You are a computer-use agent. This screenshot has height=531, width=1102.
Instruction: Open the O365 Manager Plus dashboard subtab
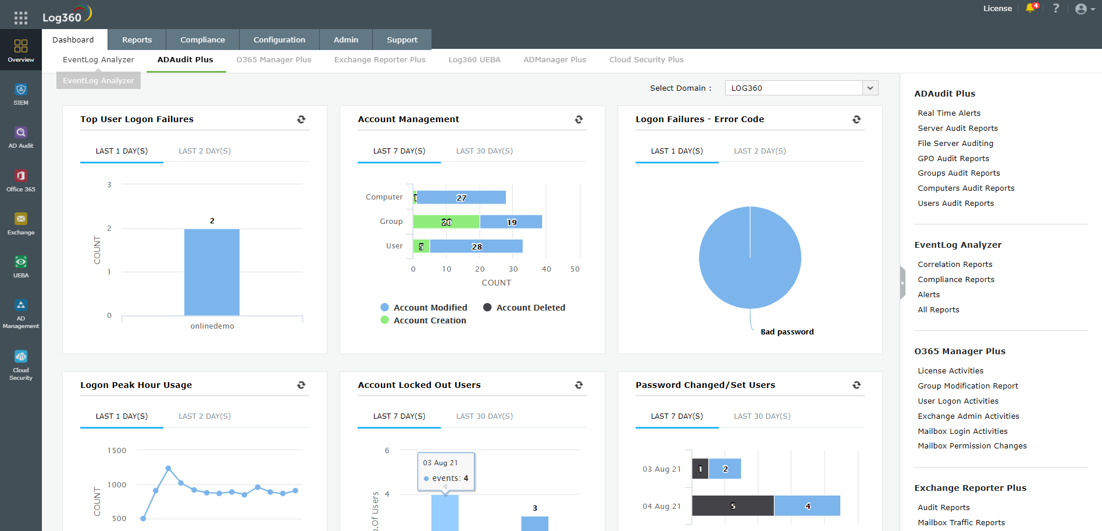coord(273,59)
